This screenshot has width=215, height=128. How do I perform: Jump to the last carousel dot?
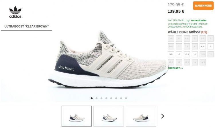point(126,98)
